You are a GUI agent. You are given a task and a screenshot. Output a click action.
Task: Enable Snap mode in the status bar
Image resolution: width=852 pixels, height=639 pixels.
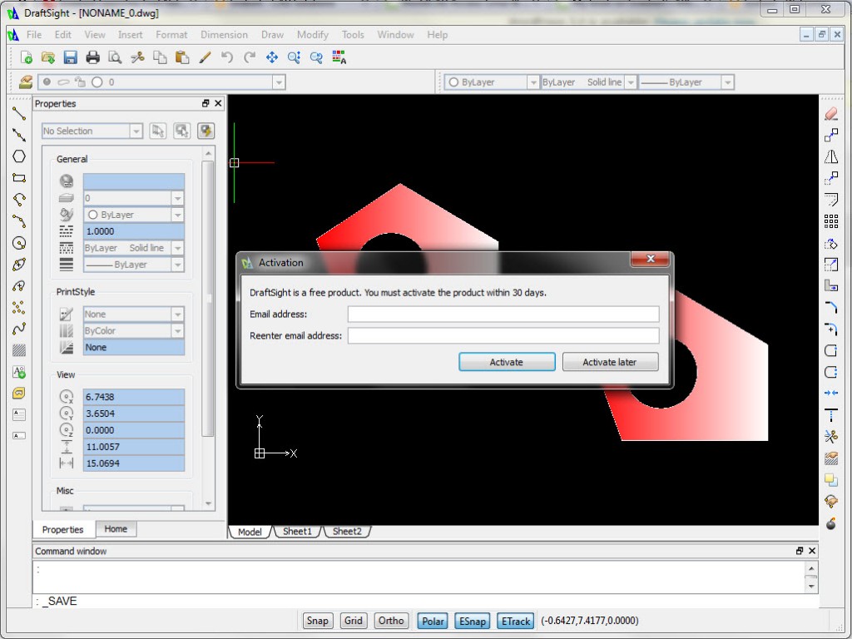[x=317, y=621]
